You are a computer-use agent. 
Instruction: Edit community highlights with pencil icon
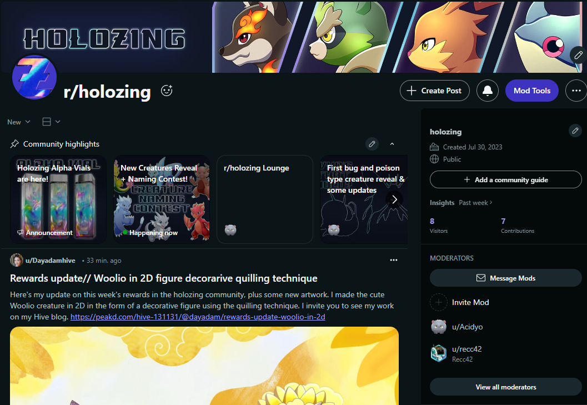[x=372, y=144]
